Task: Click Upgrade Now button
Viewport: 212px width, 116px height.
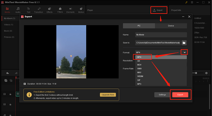Action: pos(108,95)
